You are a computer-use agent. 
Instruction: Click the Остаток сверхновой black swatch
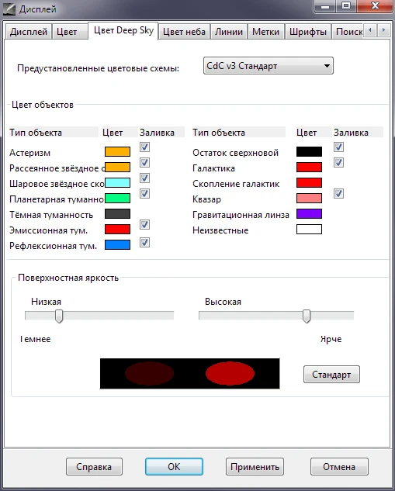tap(309, 151)
